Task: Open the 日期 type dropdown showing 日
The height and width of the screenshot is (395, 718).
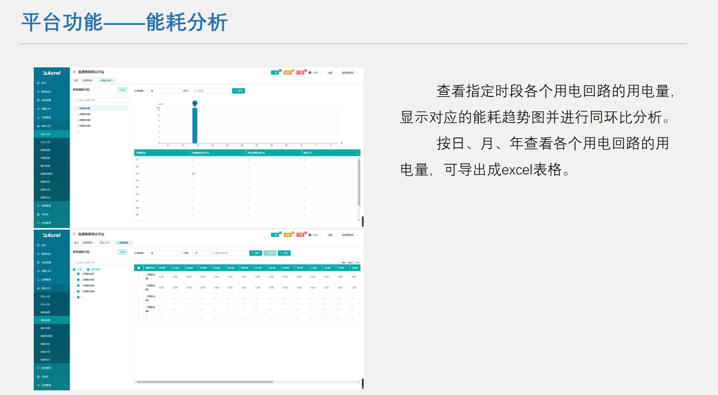Action: [201, 253]
